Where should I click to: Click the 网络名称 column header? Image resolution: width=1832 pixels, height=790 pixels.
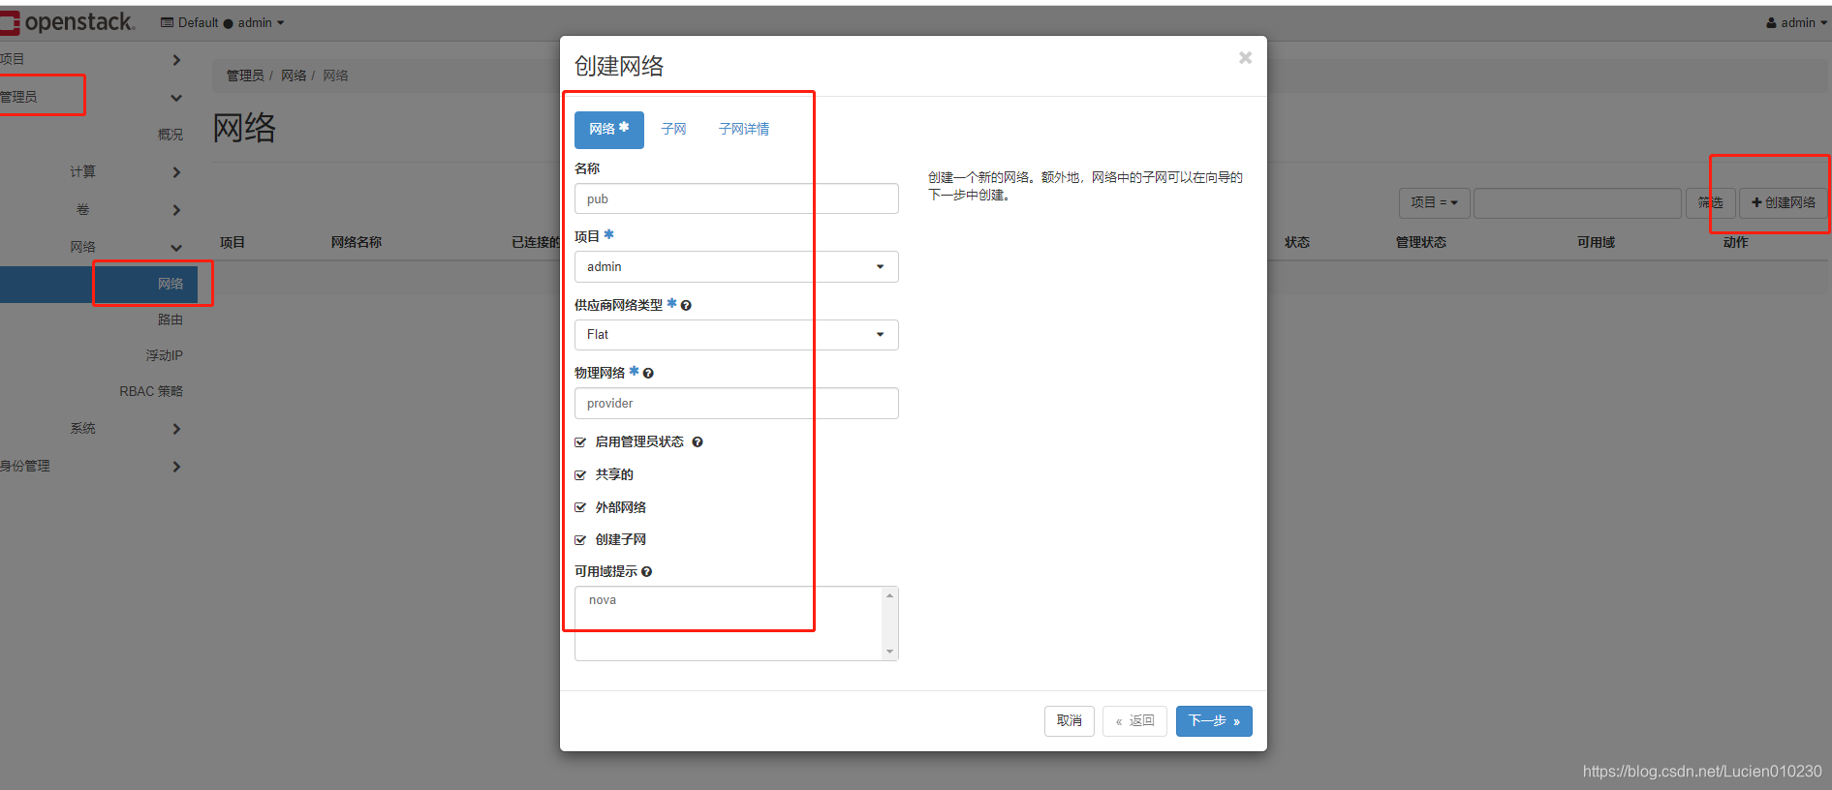pyautogui.click(x=357, y=243)
